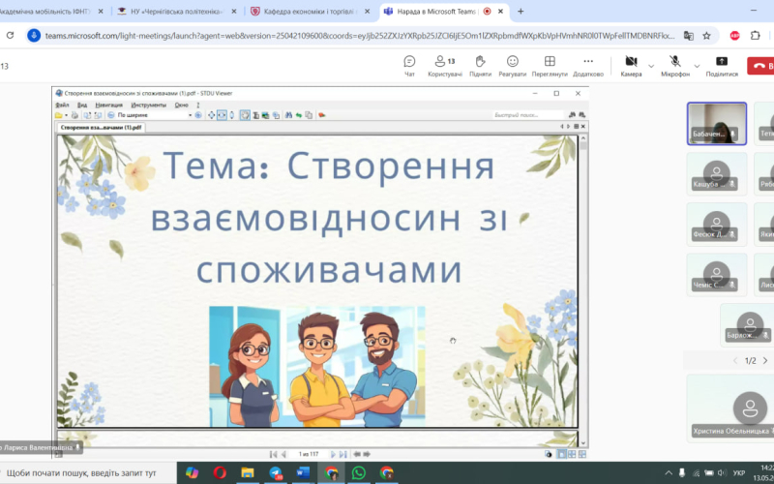Open the ? help menu in STDU Viewer
The image size is (774, 484).
coord(198,106)
